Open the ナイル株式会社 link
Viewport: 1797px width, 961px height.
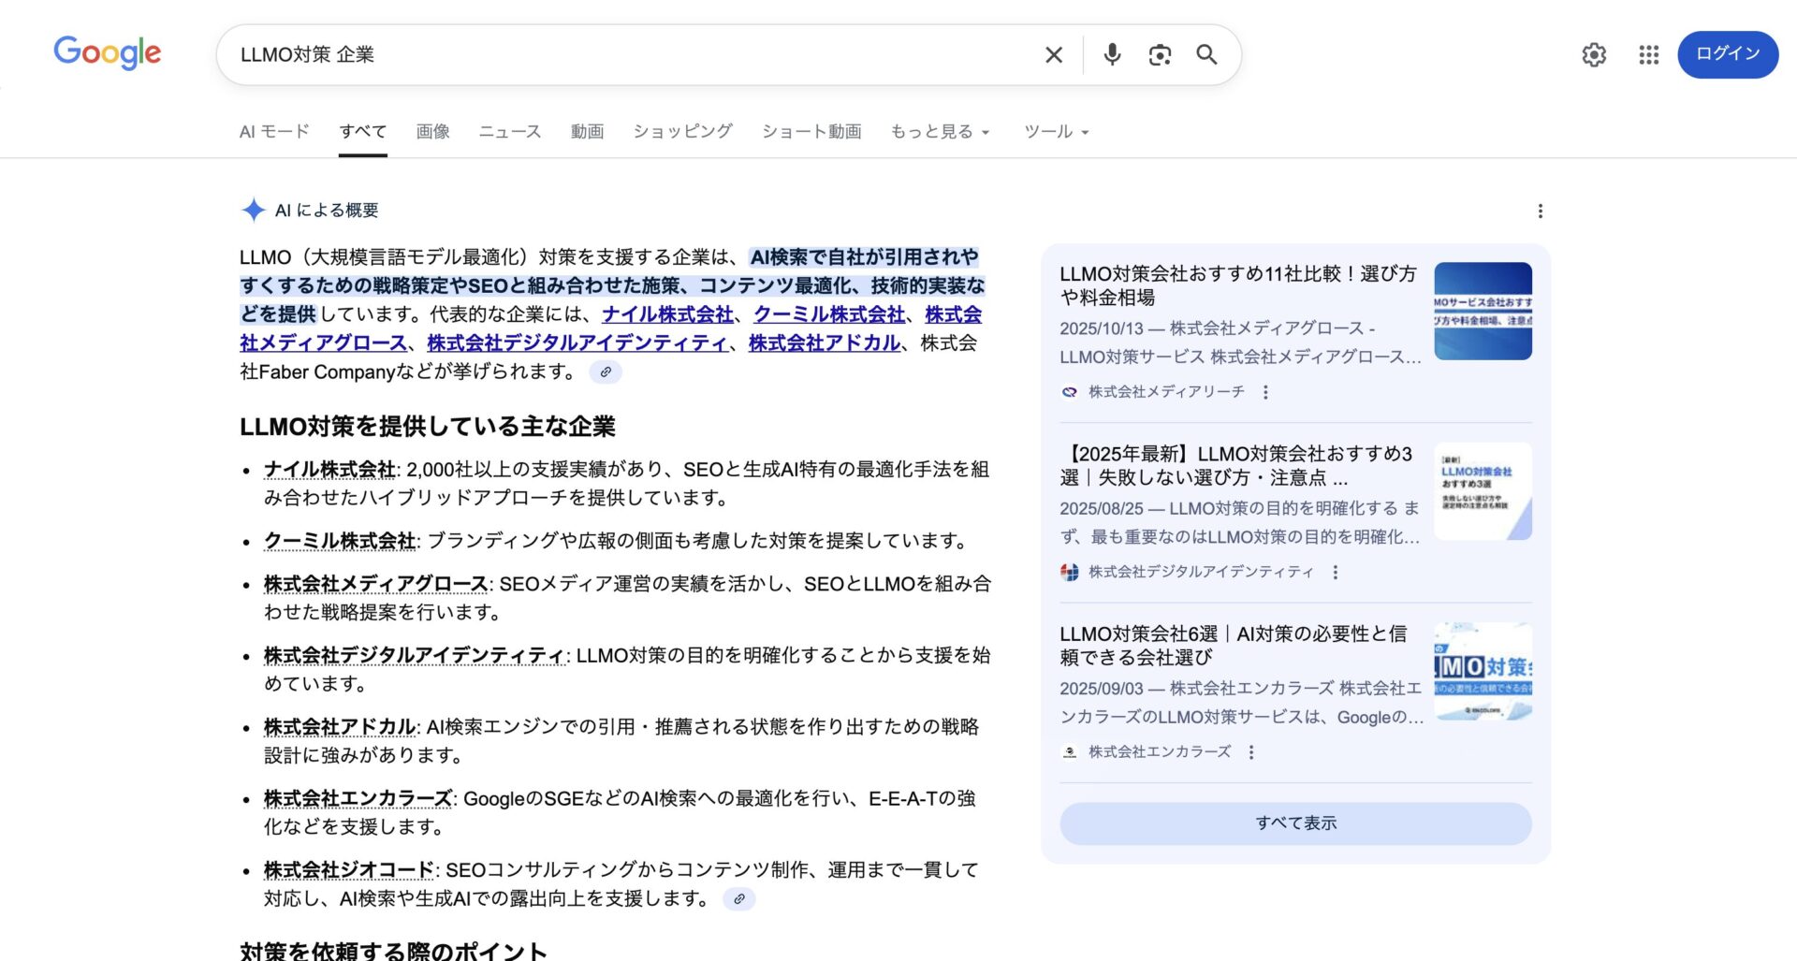(x=665, y=315)
